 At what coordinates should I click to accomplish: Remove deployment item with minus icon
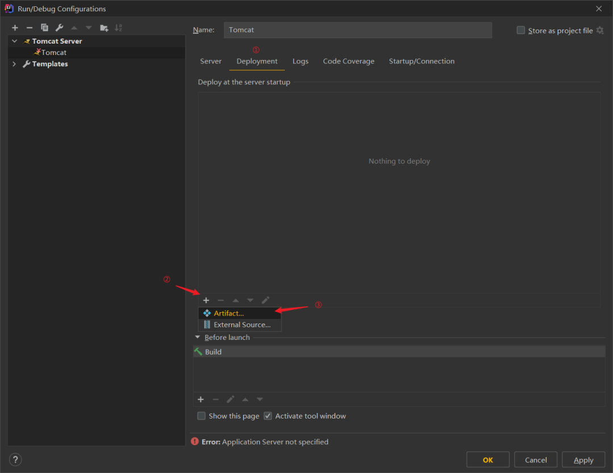click(x=220, y=300)
